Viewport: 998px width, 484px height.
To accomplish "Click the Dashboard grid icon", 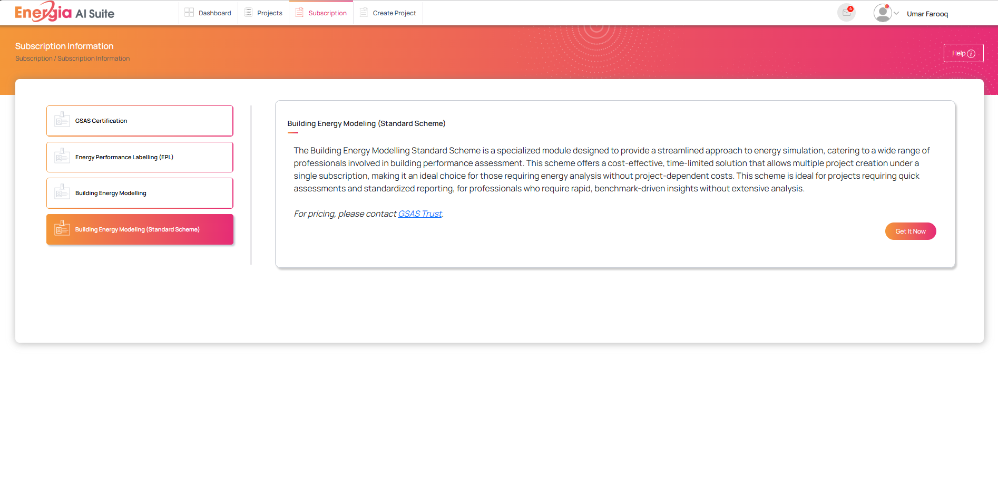I will point(189,12).
